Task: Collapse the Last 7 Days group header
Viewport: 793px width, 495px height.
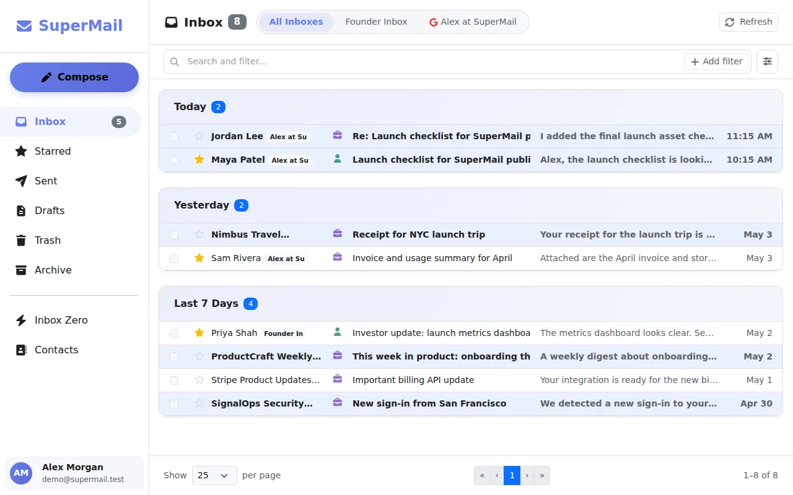Action: pos(471,304)
